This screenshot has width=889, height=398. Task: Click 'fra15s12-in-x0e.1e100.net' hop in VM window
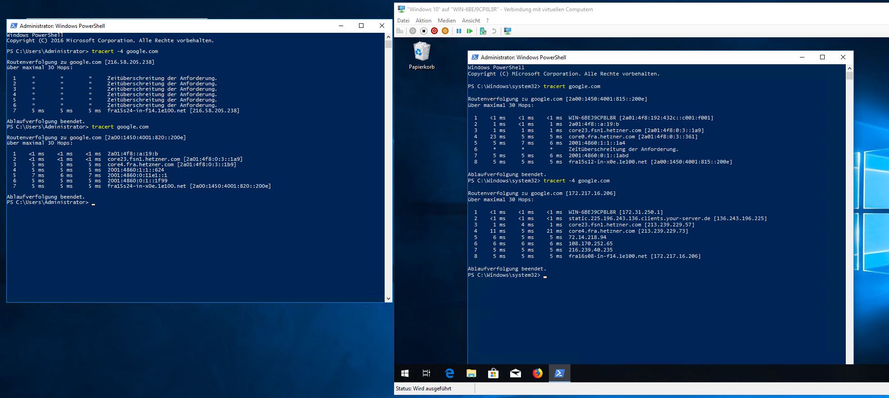[608, 162]
